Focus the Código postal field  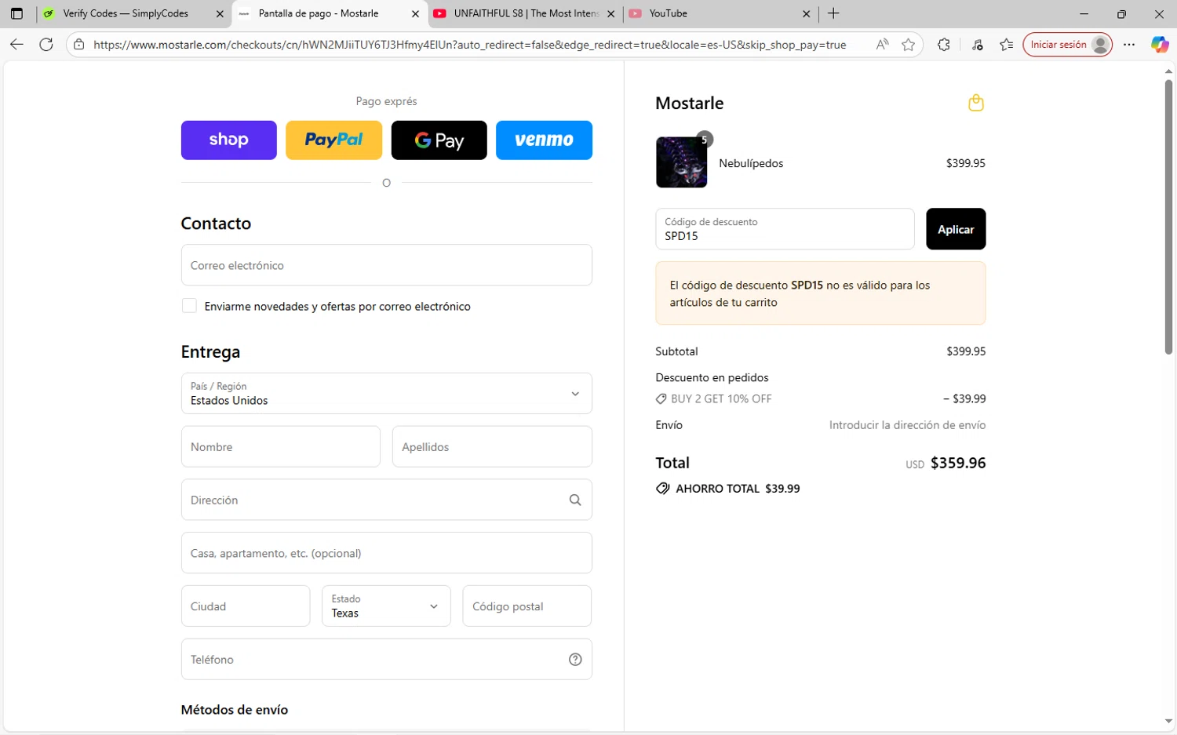click(527, 606)
